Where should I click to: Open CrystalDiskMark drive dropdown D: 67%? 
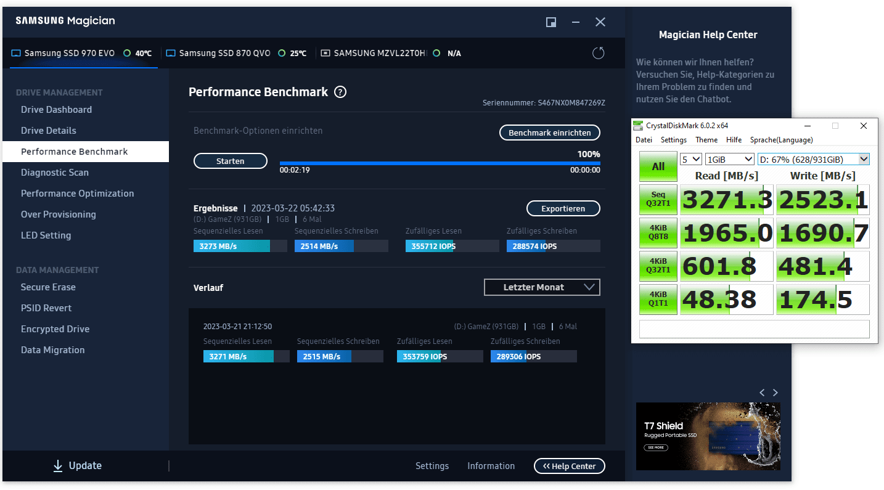814,159
